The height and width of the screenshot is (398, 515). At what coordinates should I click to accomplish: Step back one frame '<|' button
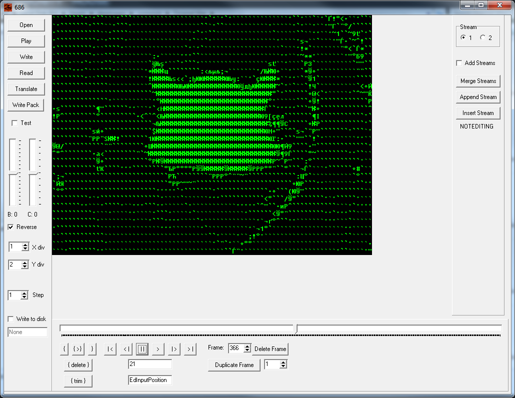[x=126, y=349]
